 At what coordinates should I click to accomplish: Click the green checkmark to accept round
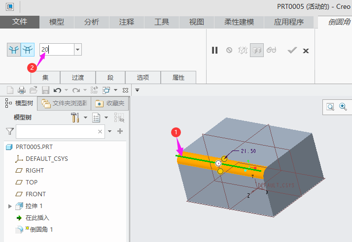[x=292, y=50]
